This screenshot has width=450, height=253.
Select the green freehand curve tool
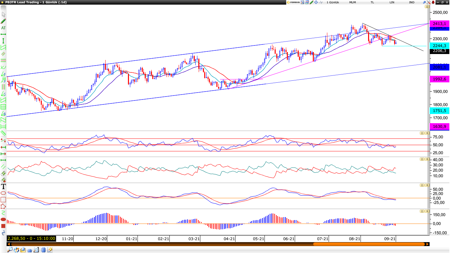[x=3, y=213]
